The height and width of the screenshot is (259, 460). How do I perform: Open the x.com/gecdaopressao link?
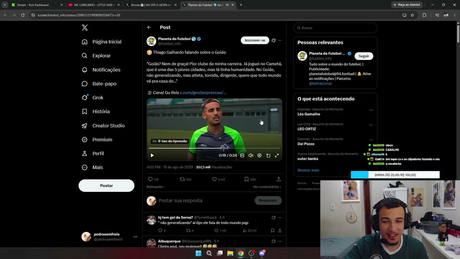[203, 92]
